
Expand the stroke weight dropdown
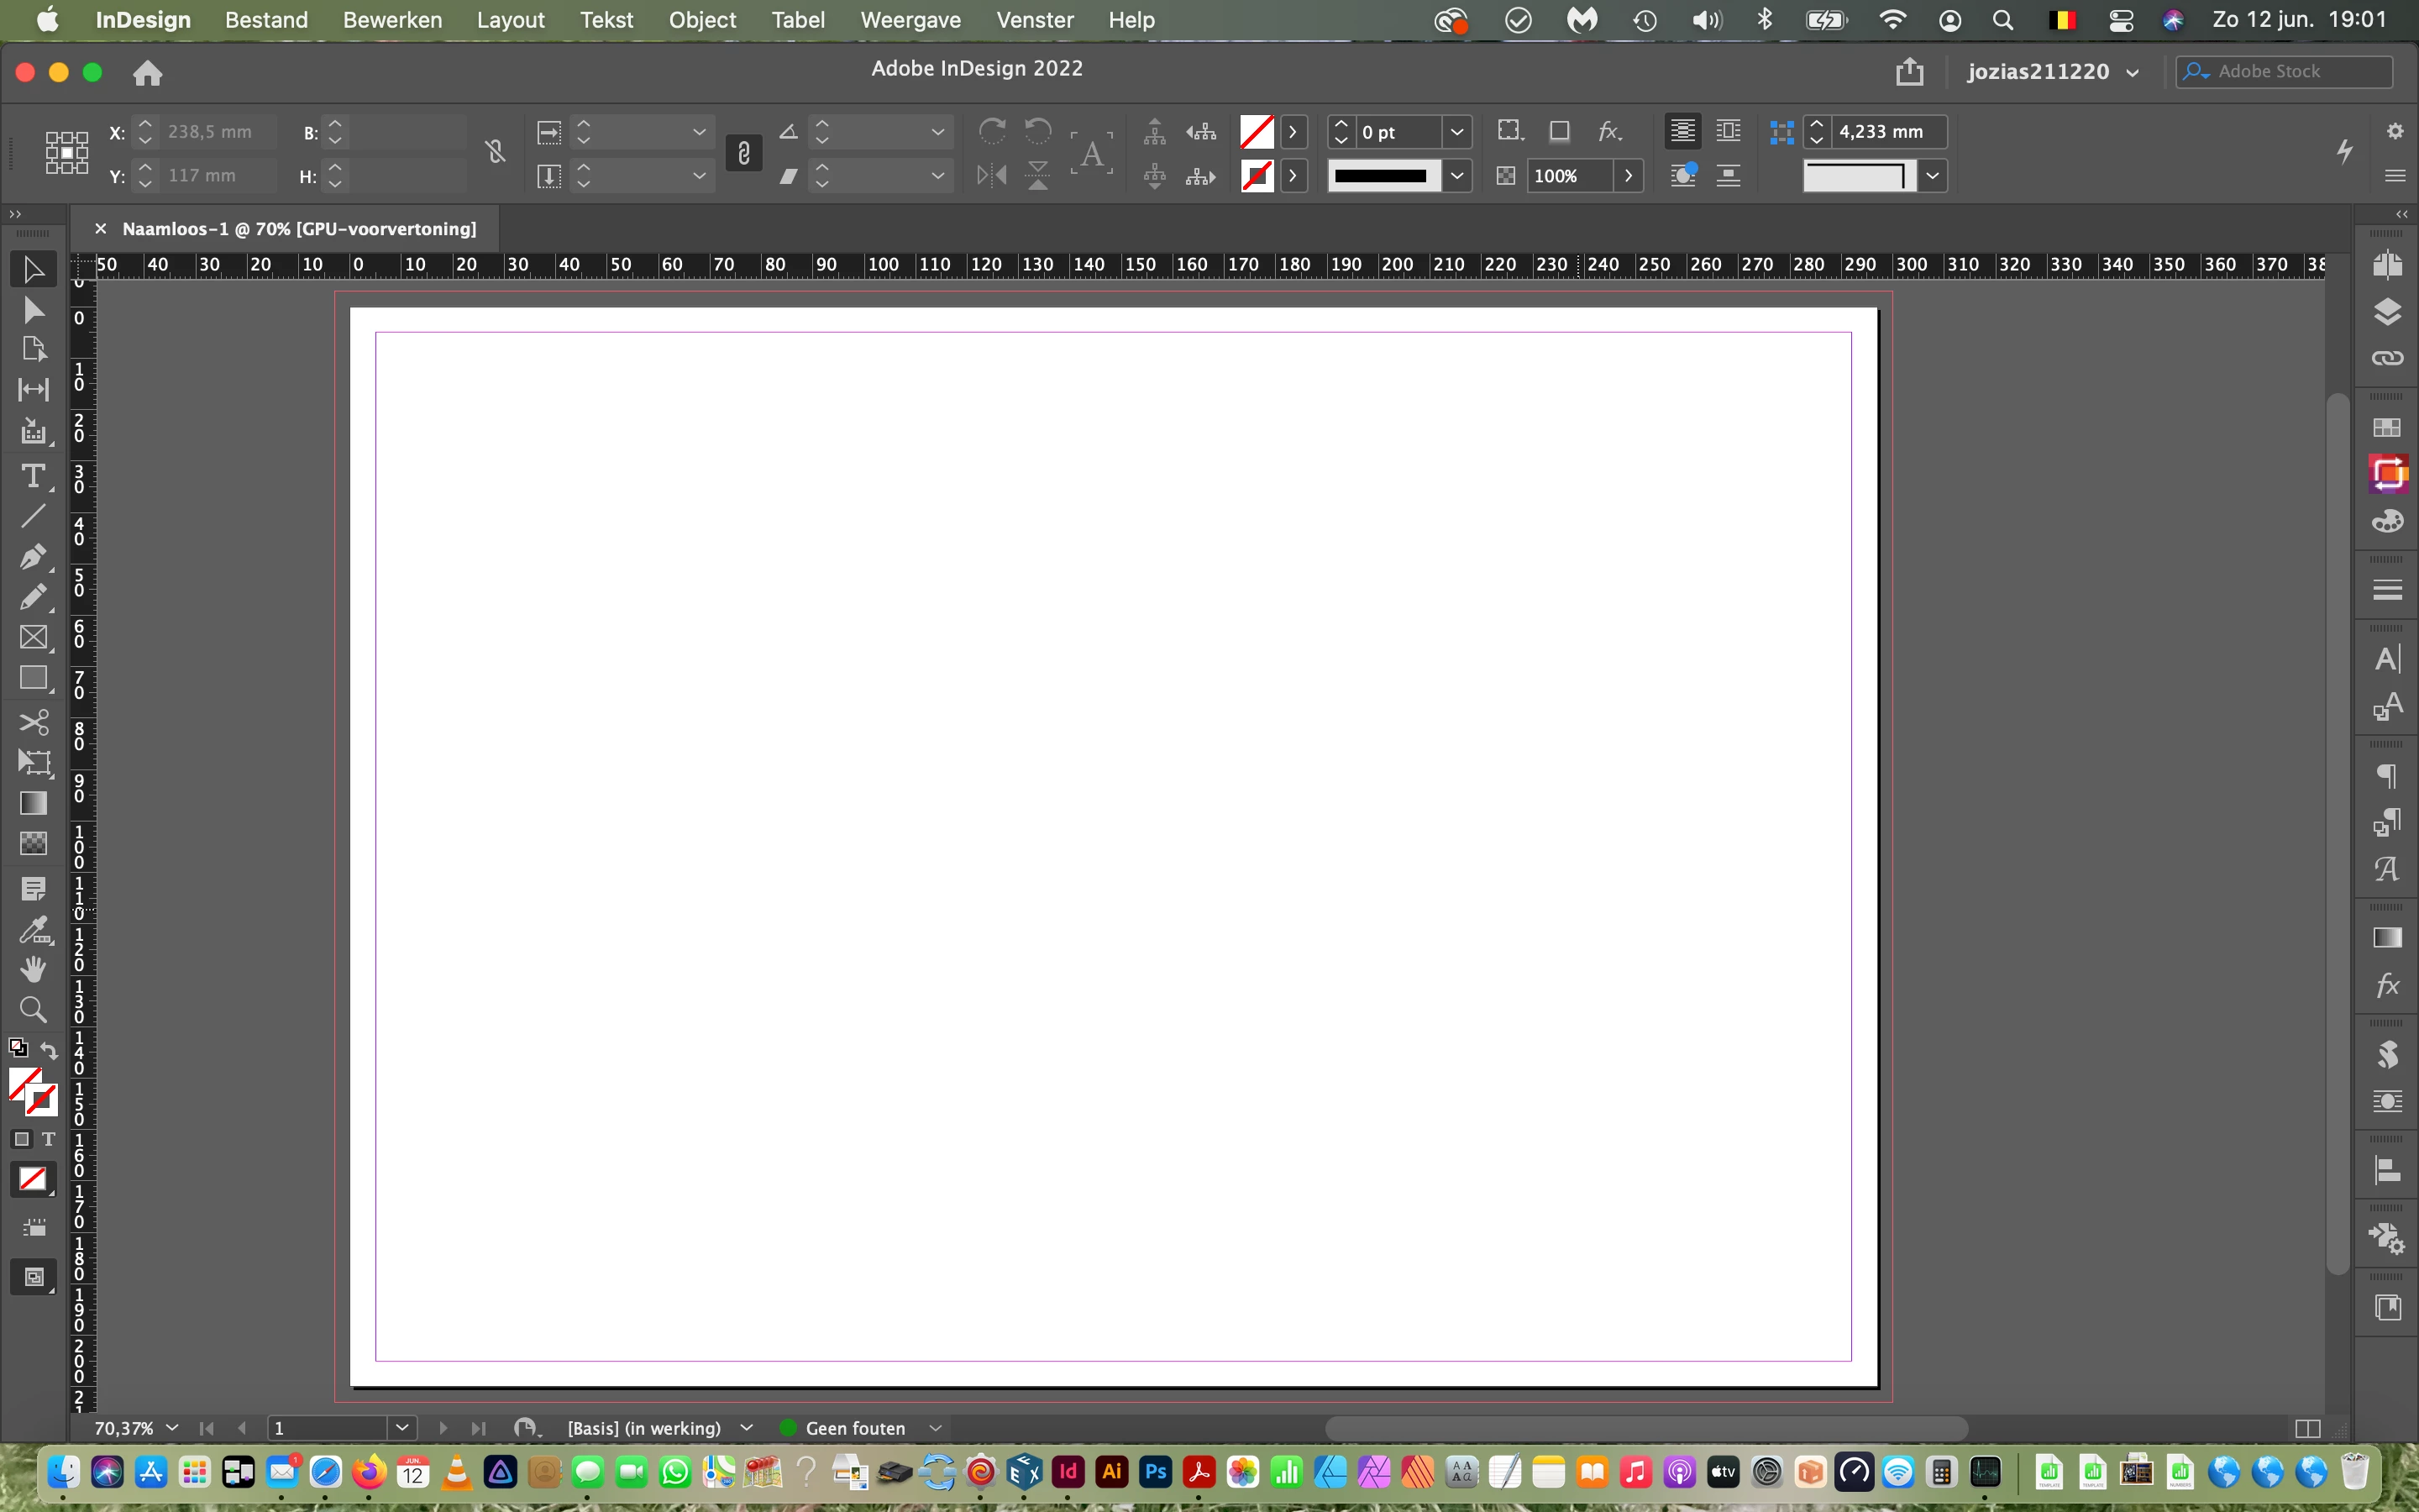coord(1456,132)
